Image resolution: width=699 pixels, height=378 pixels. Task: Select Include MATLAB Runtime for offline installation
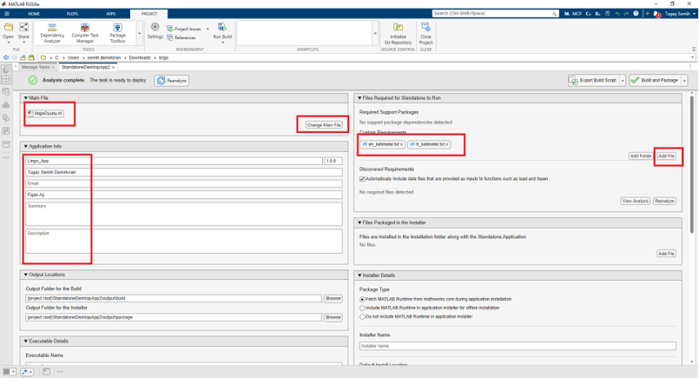362,308
